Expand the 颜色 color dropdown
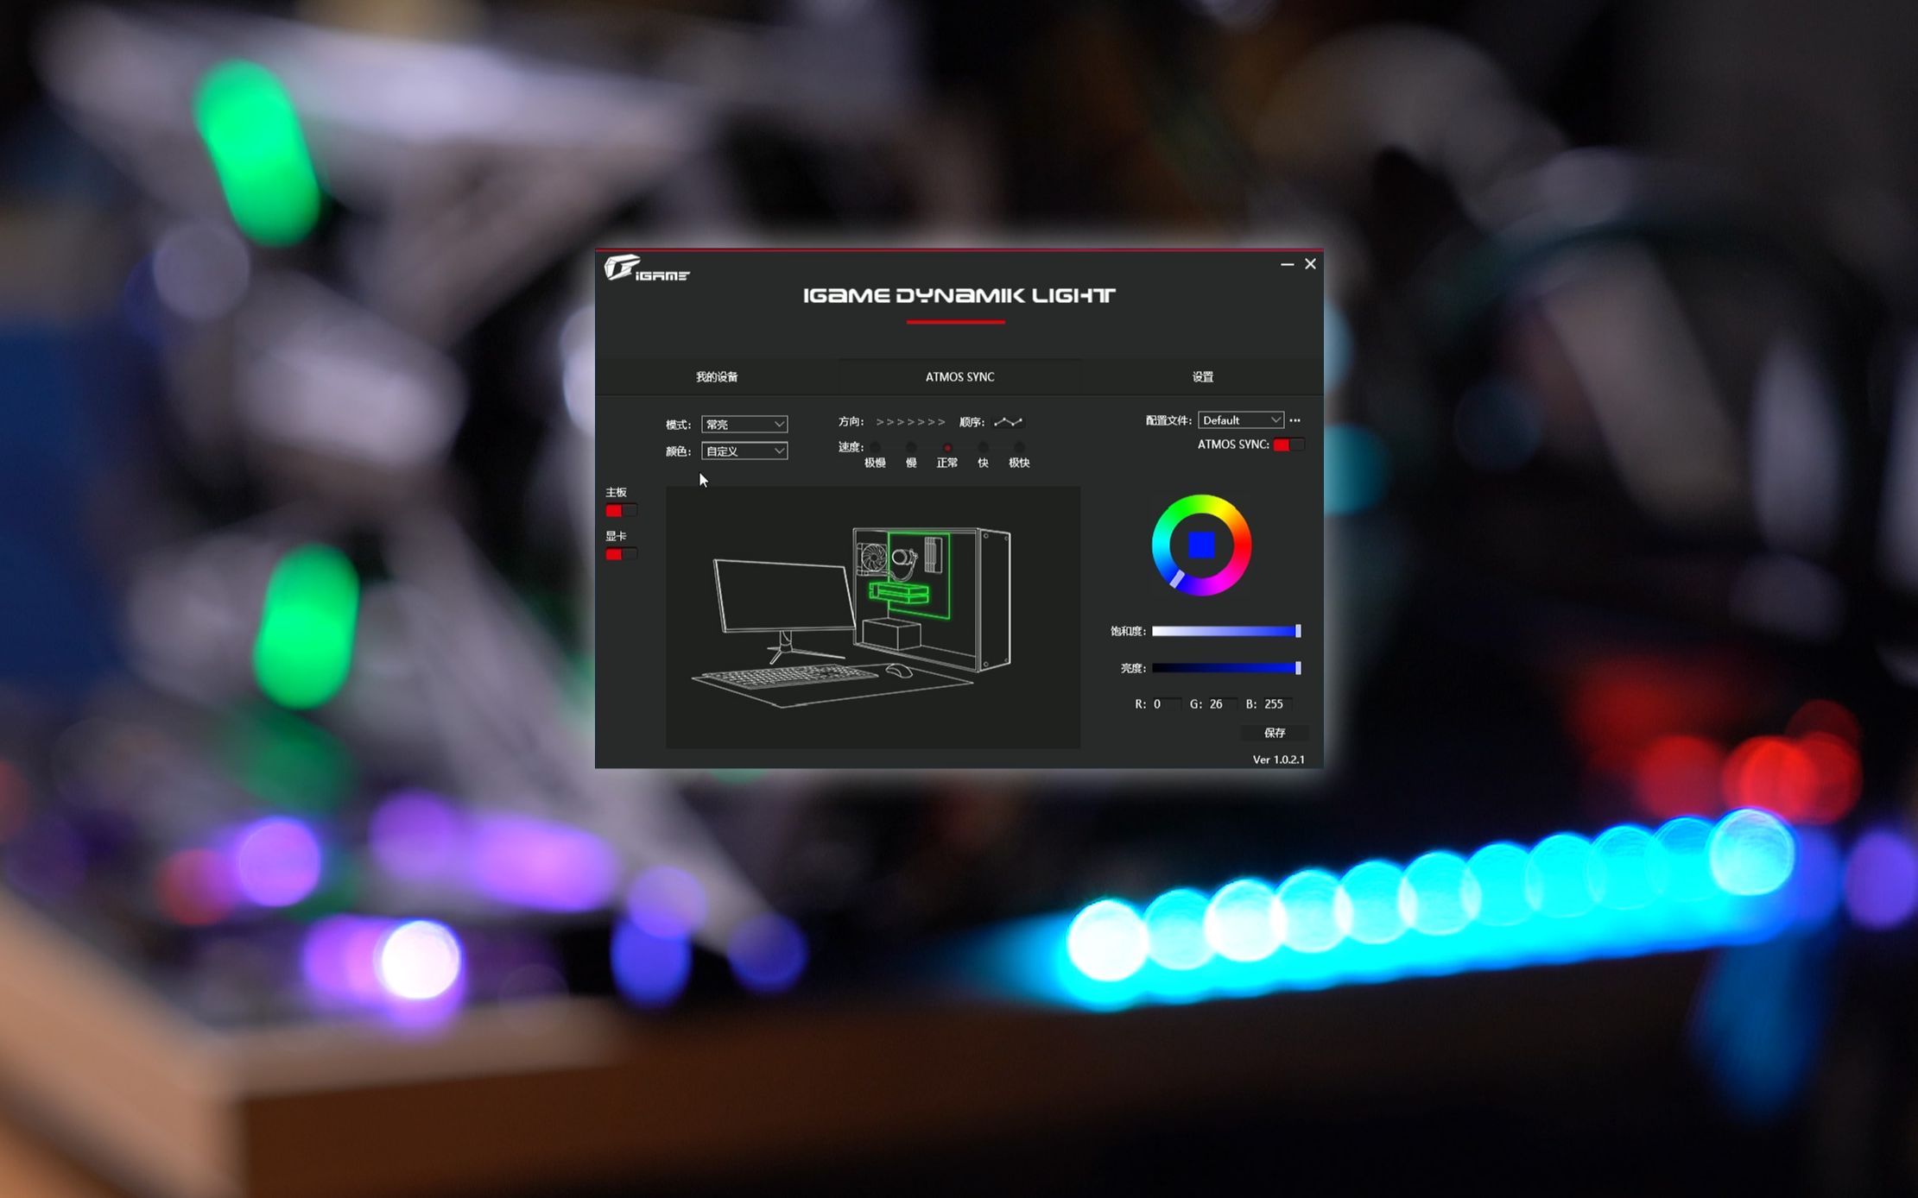Image resolution: width=1918 pixels, height=1198 pixels. pos(744,451)
